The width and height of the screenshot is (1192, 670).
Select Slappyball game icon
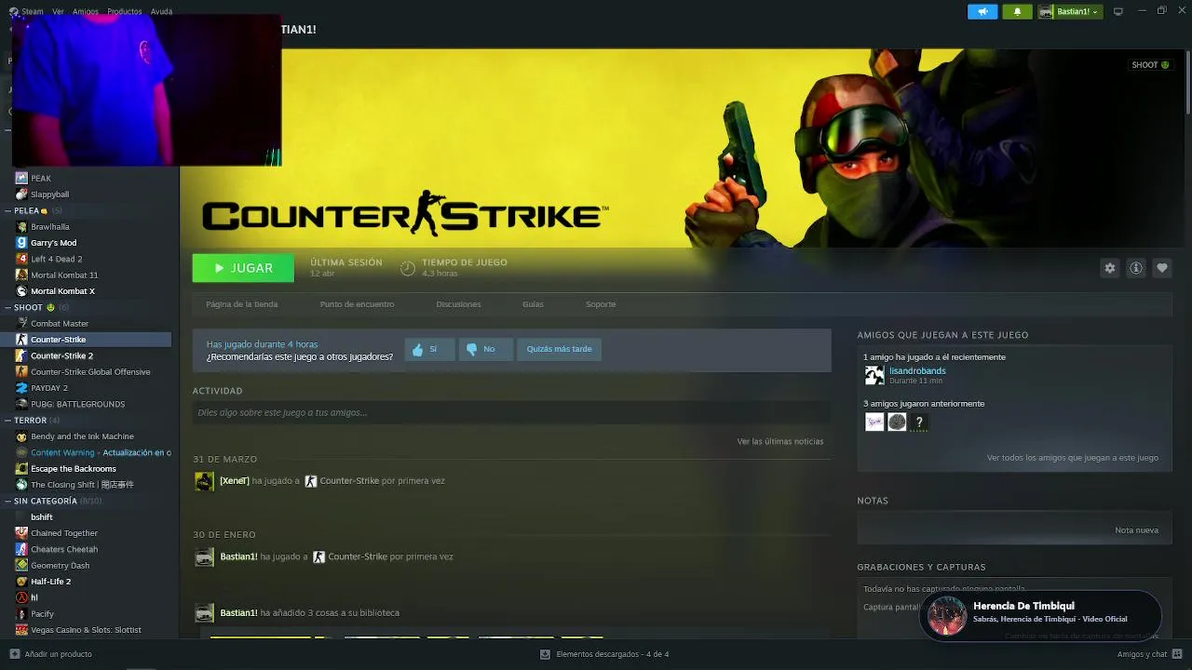pyautogui.click(x=21, y=194)
